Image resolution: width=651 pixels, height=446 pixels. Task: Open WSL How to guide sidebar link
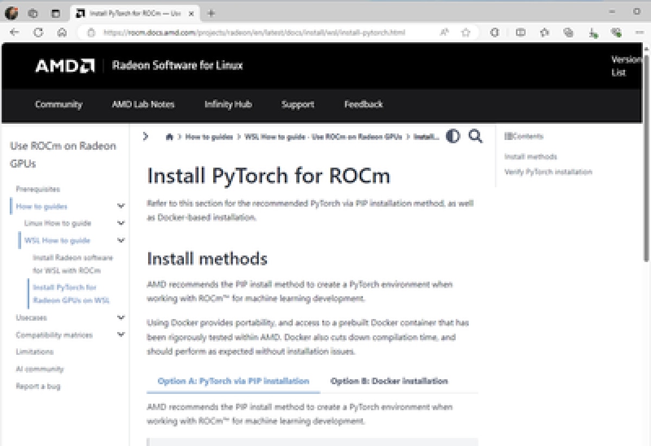[57, 240]
